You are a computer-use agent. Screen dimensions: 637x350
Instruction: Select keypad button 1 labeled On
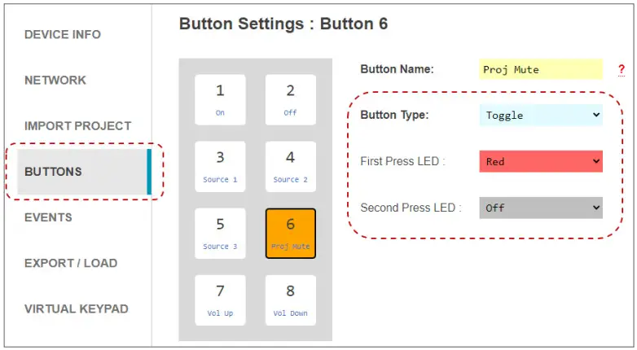(220, 100)
